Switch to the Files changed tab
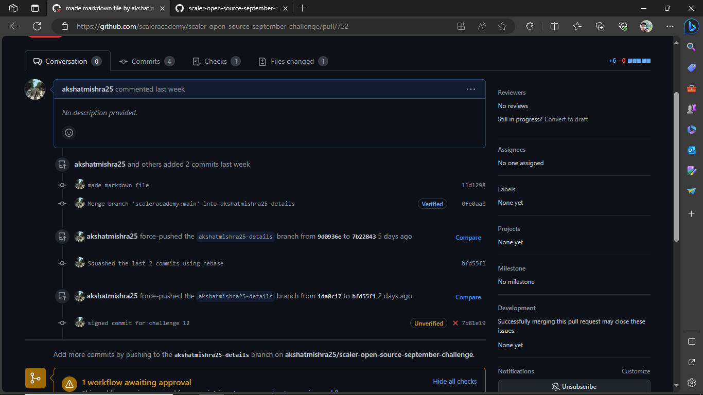Image resolution: width=703 pixels, height=395 pixels. (292, 61)
